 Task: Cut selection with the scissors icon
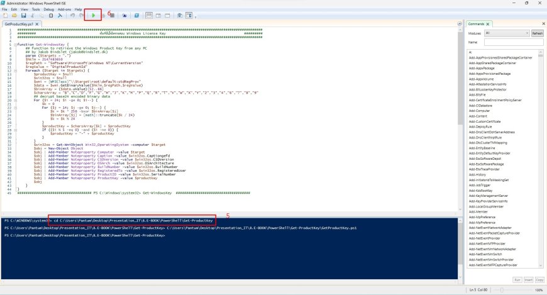33,15
